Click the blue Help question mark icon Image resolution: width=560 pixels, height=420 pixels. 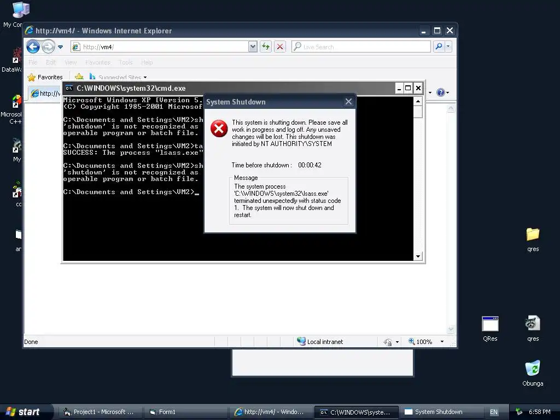coord(441,92)
